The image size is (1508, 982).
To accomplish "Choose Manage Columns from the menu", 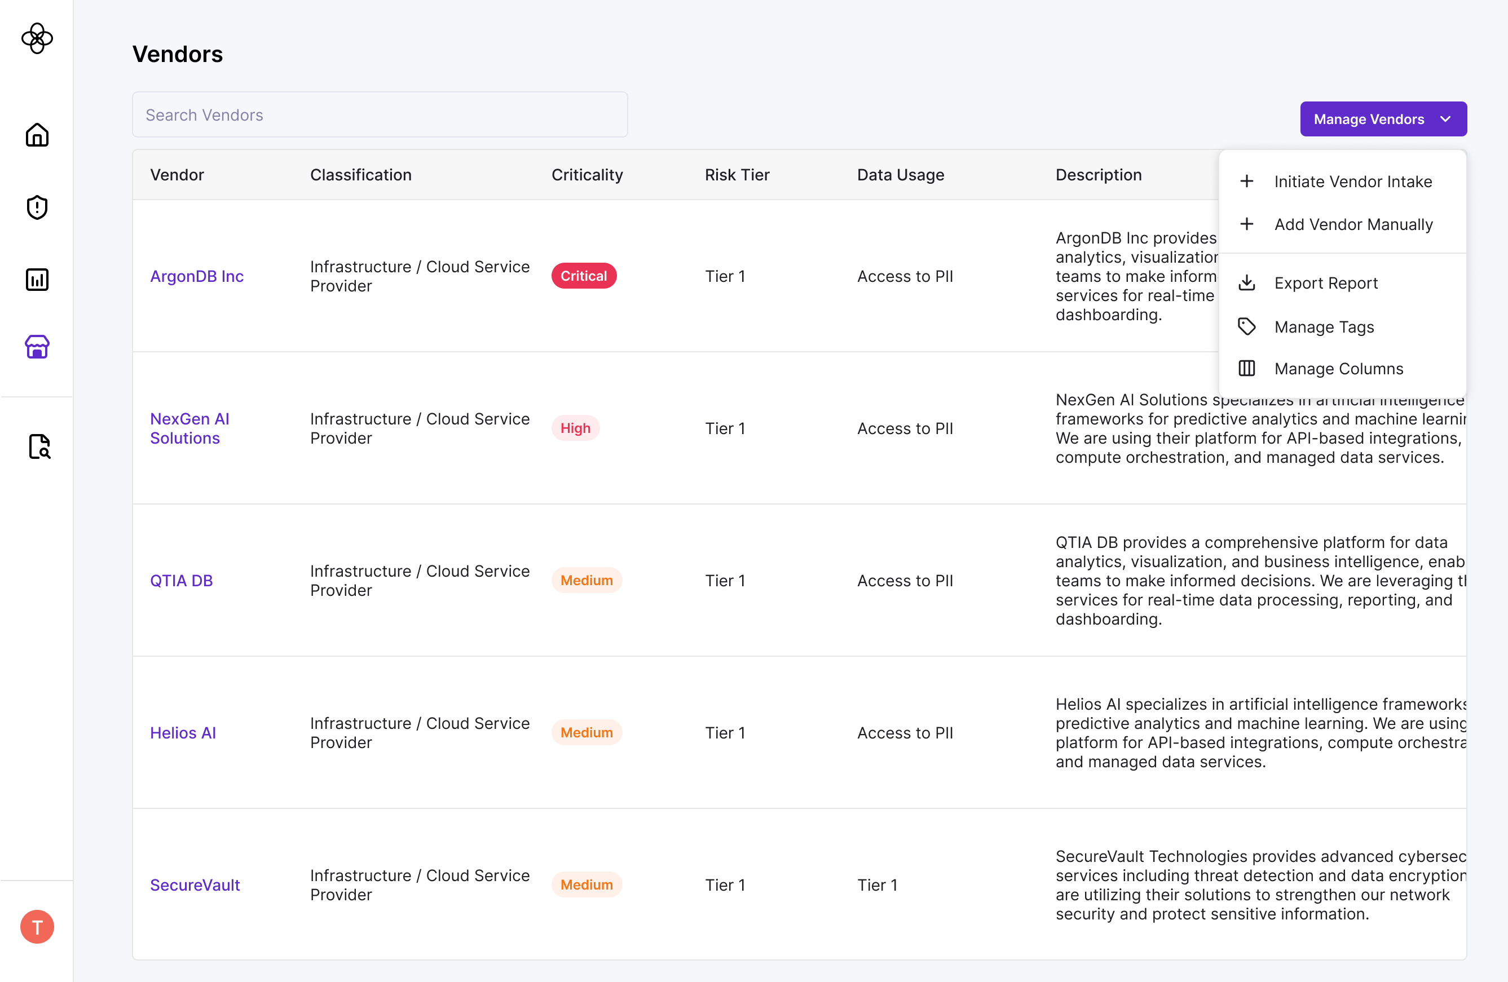I will (1339, 368).
